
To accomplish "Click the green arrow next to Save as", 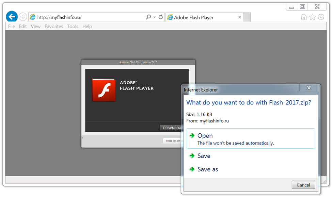I will point(192,169).
